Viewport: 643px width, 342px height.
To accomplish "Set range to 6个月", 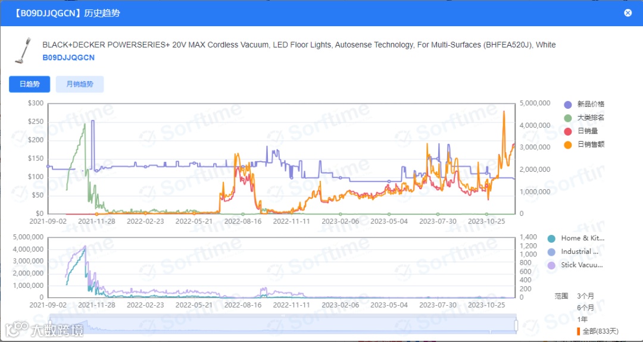I will click(585, 308).
